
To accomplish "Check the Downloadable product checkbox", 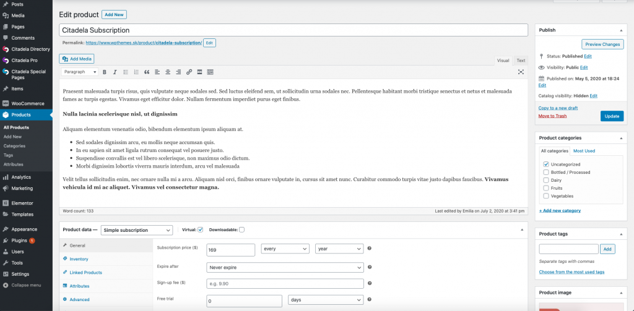I will 242,230.
